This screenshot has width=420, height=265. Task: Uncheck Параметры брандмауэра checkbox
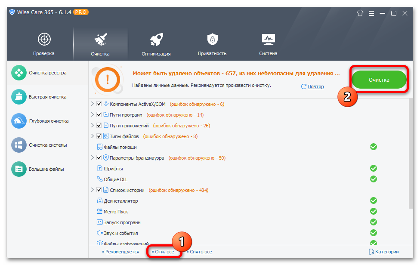click(x=99, y=157)
